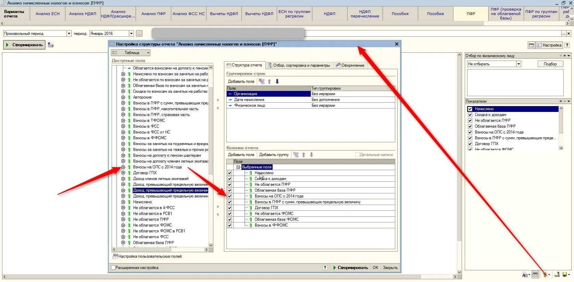Click Добавить группу in Колонки отчета
Screen dimensions: 574x282
tap(274, 155)
